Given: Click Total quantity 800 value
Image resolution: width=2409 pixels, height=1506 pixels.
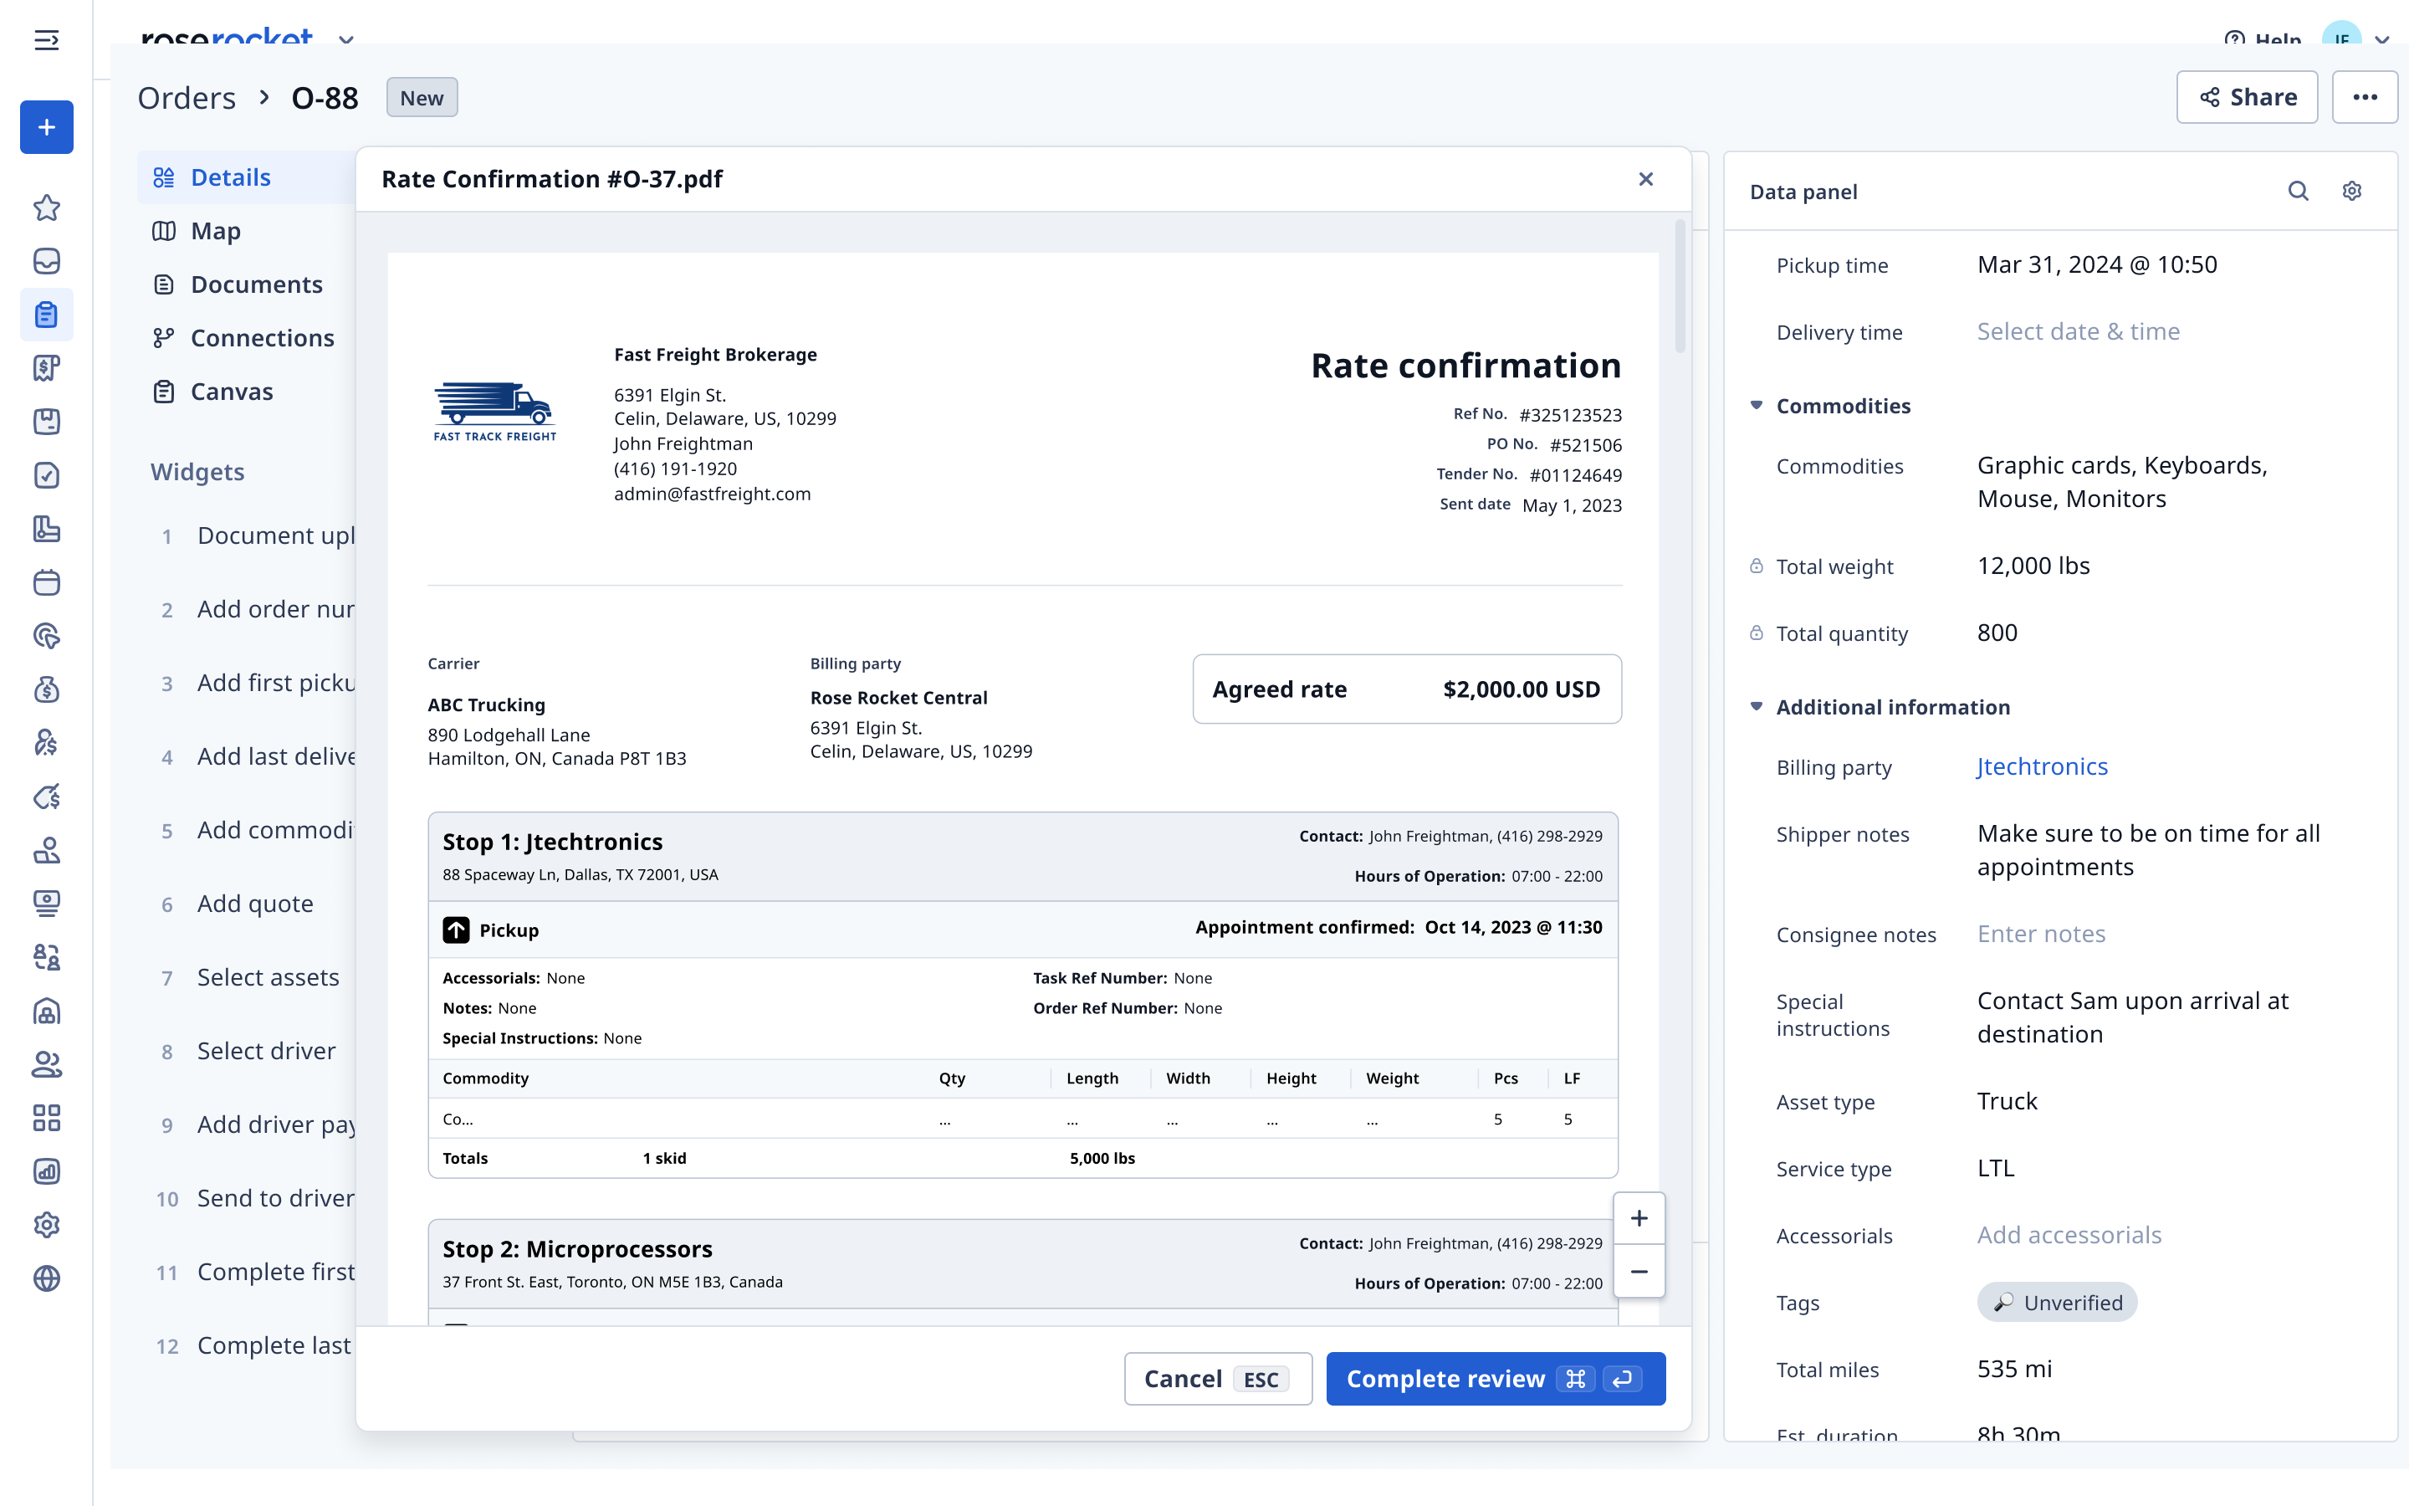Looking at the screenshot, I should (x=1997, y=633).
